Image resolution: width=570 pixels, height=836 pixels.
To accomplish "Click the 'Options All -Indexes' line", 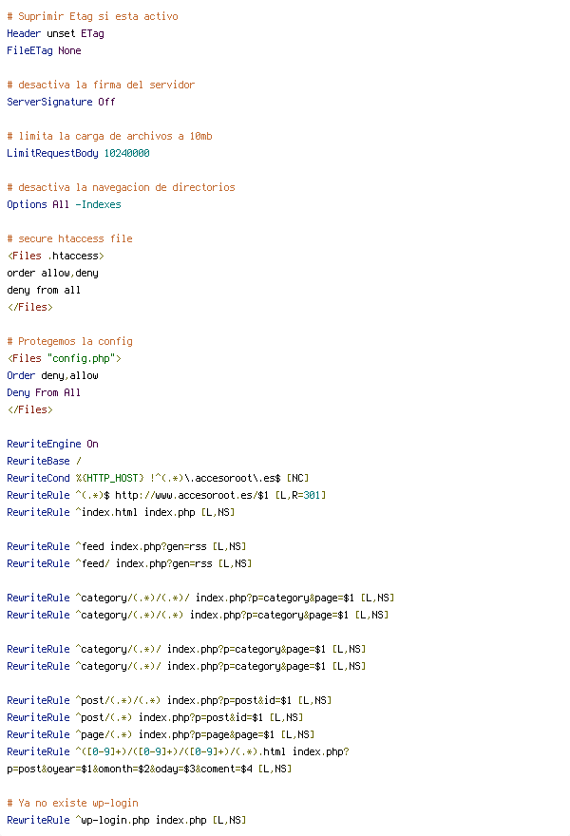I will coord(64,204).
